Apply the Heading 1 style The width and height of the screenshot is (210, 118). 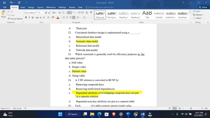tap(123, 15)
